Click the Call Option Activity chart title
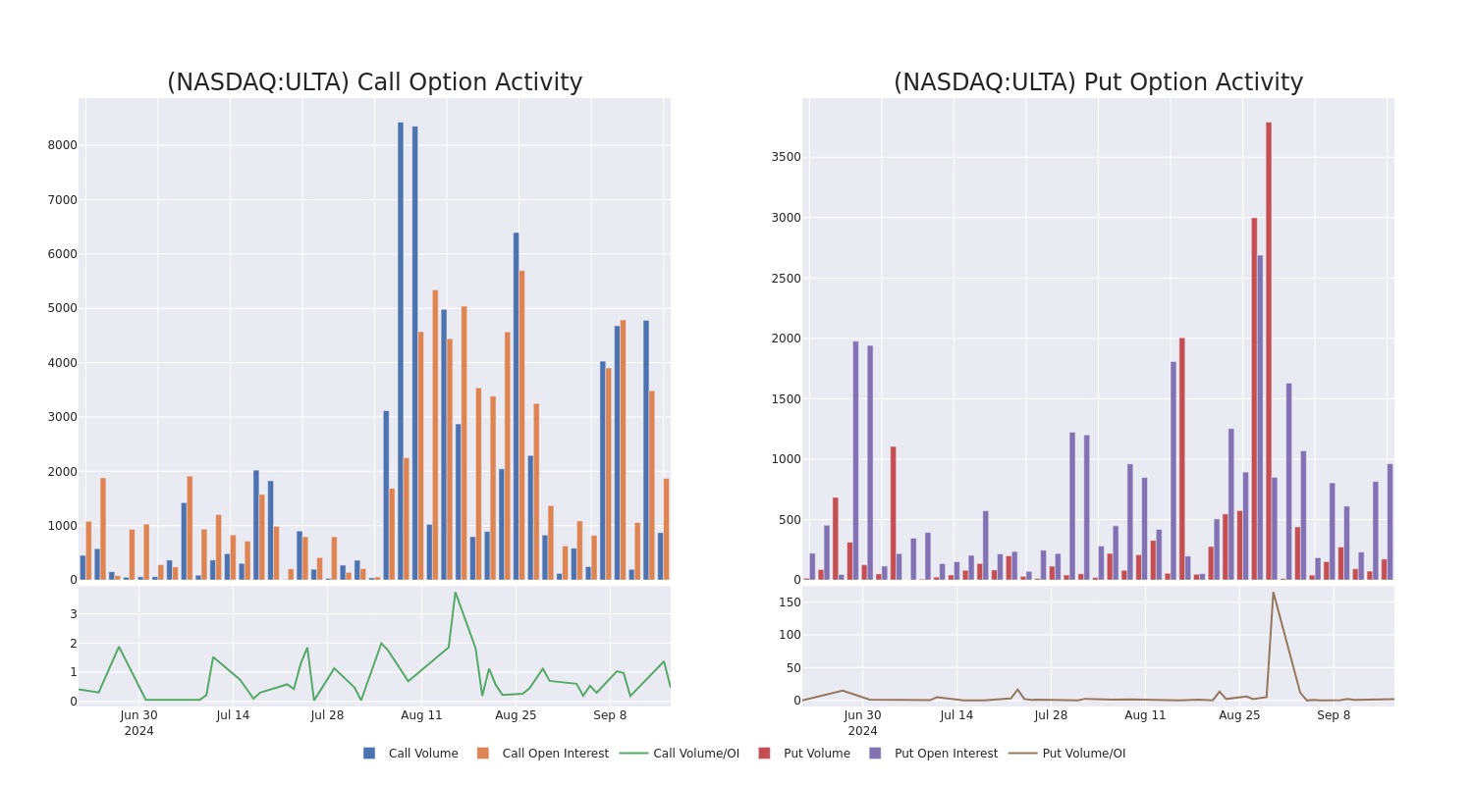 [374, 82]
